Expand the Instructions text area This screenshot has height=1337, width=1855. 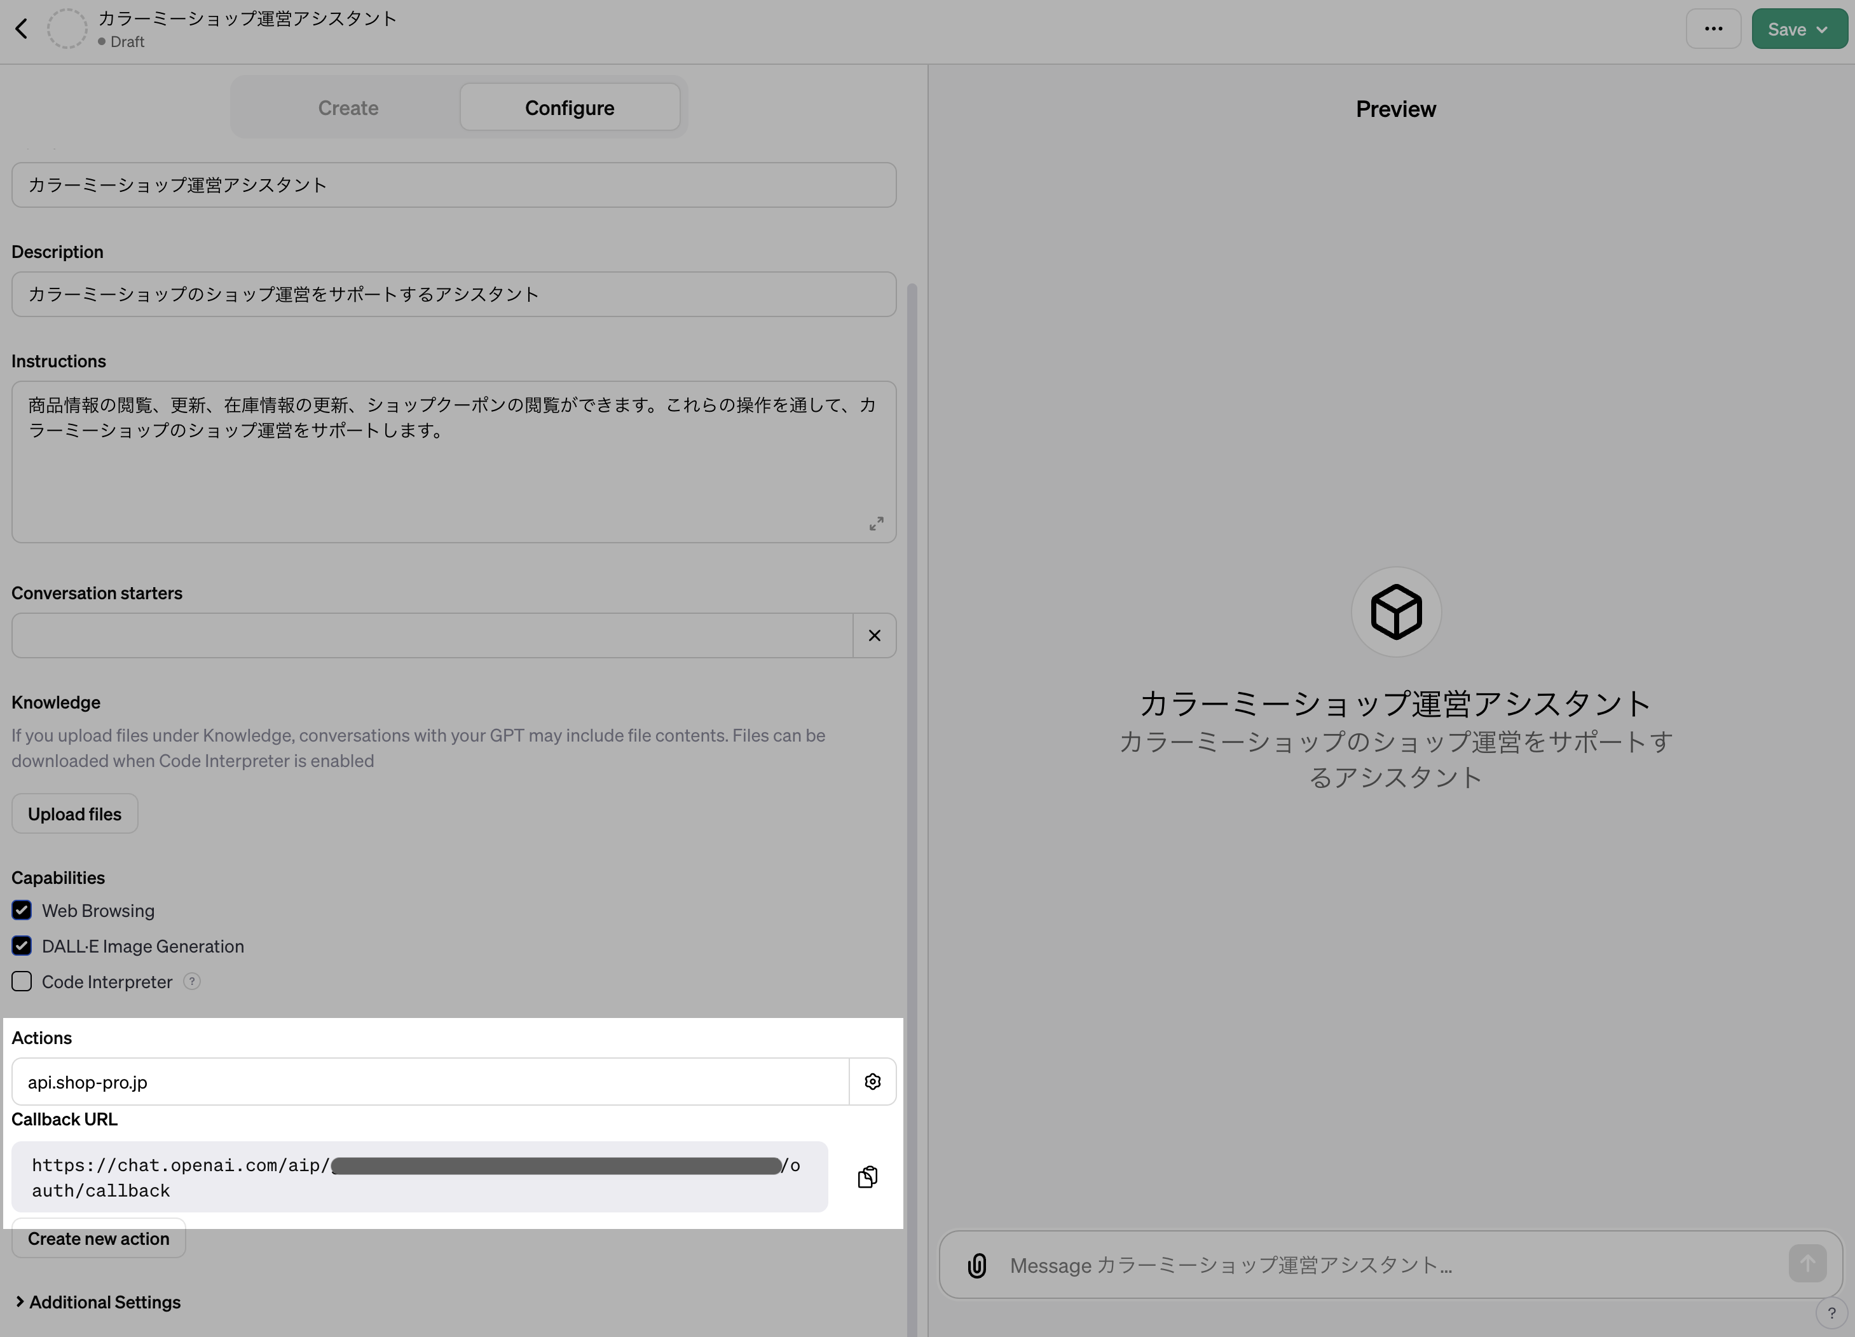876,524
